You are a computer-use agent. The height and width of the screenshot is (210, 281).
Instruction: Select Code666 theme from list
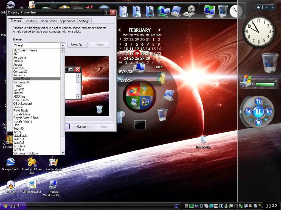[36, 68]
